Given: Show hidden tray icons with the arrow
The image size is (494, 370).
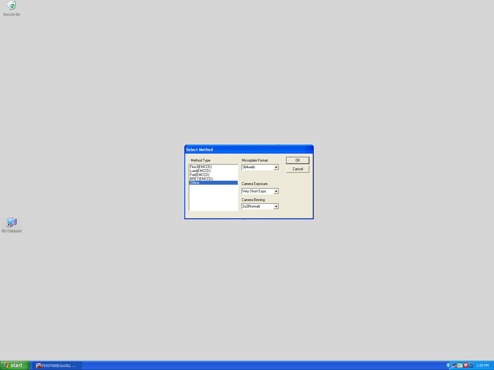Looking at the screenshot, I should tap(449, 365).
